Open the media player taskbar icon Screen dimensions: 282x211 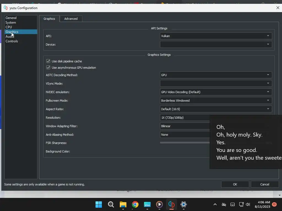click(x=159, y=204)
